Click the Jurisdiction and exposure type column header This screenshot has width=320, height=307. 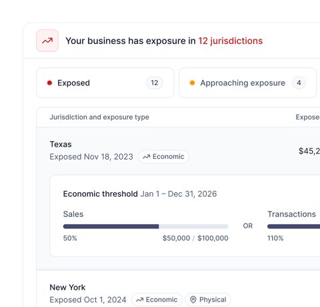[x=99, y=117]
